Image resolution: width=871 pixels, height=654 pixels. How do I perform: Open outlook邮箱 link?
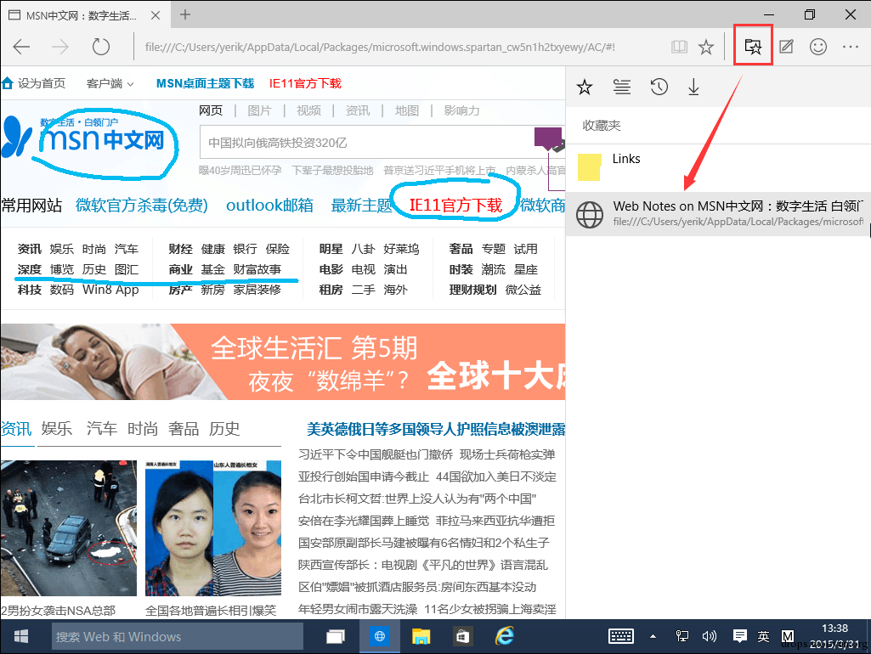pos(269,206)
